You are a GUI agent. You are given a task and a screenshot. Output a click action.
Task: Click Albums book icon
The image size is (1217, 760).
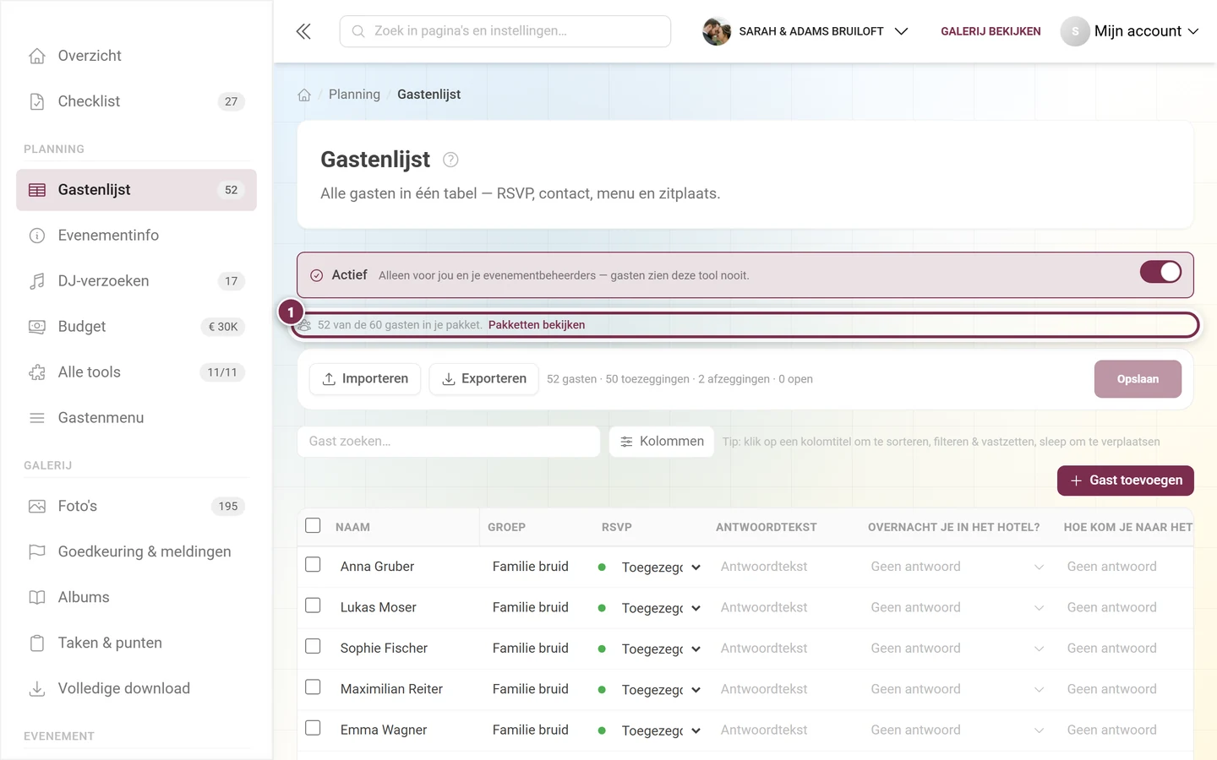37,598
